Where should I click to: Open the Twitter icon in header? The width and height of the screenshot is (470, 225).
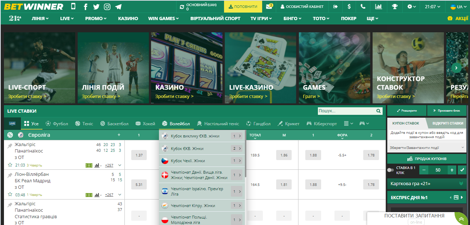click(96, 7)
